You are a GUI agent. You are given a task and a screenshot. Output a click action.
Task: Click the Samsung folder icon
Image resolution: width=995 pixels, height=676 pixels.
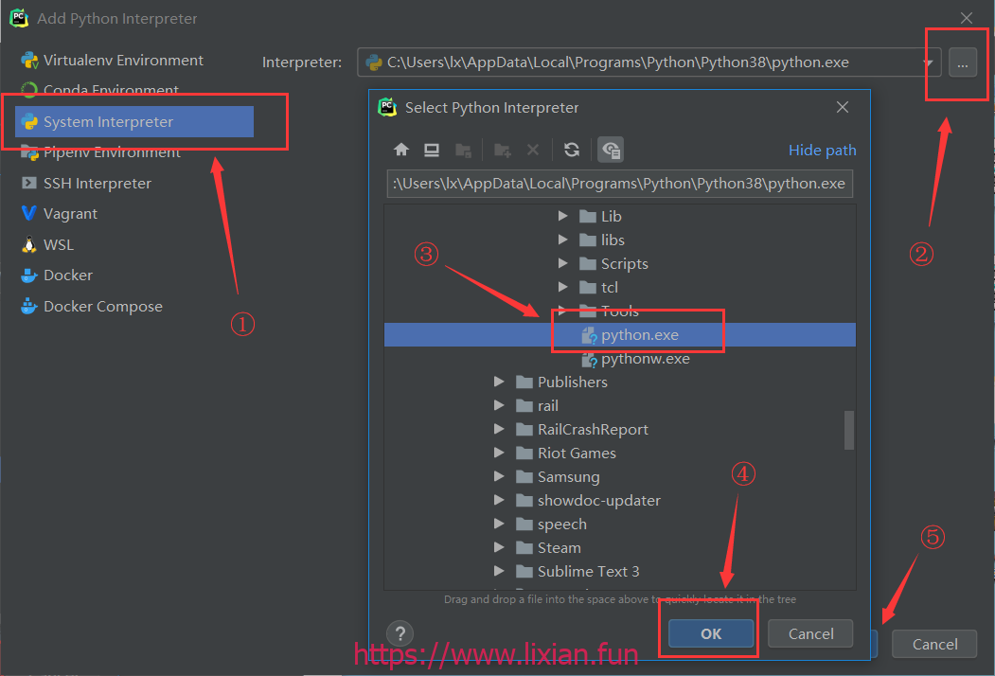524,476
